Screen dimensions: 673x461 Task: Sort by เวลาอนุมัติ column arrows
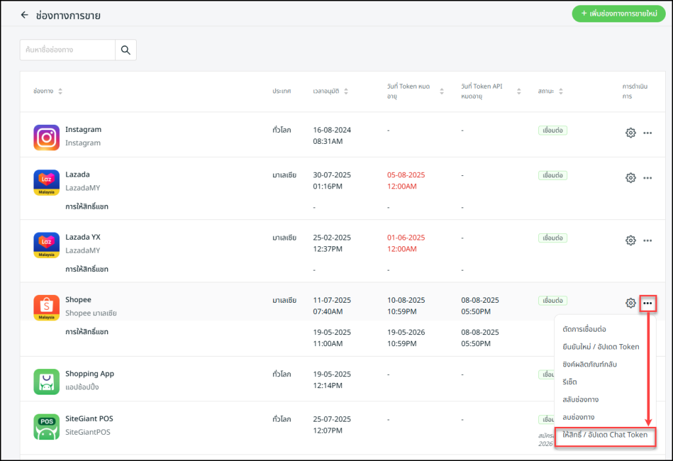click(x=346, y=91)
